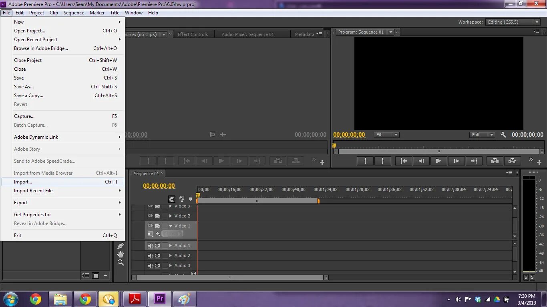Click the Program monitor playhead marker
This screenshot has height=307, width=547.
coord(334,146)
